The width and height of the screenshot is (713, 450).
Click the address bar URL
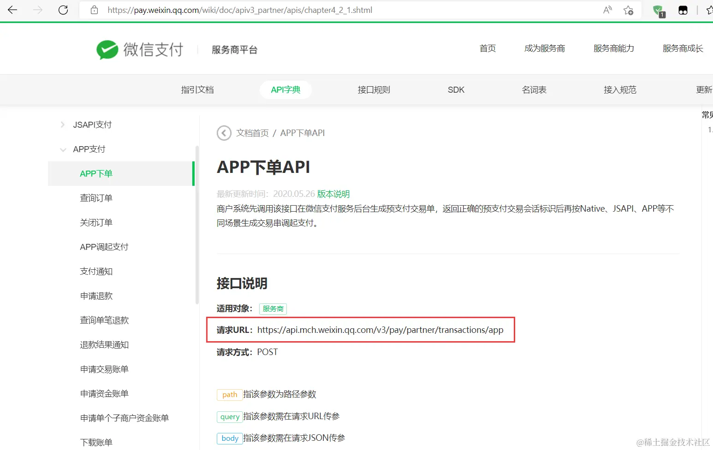click(x=240, y=10)
